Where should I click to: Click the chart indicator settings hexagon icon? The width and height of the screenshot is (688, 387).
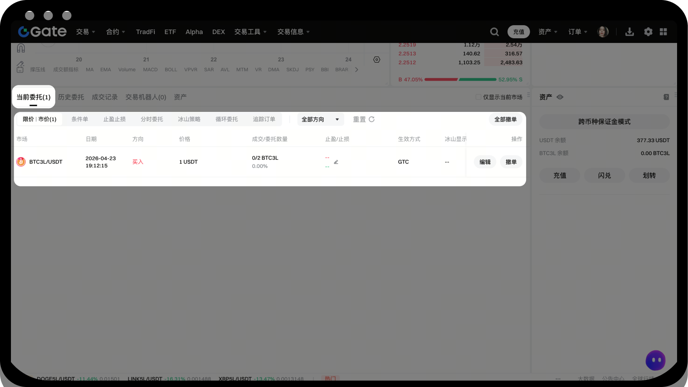pos(377,60)
